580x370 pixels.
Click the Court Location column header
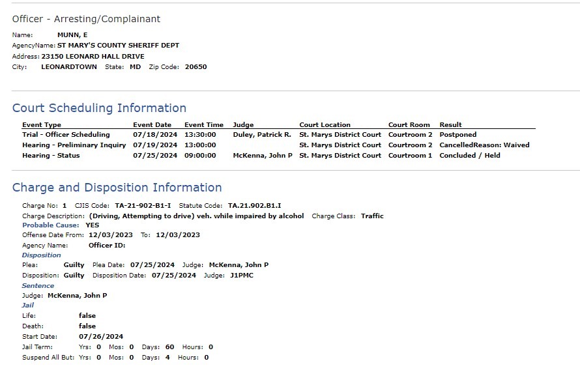click(325, 124)
